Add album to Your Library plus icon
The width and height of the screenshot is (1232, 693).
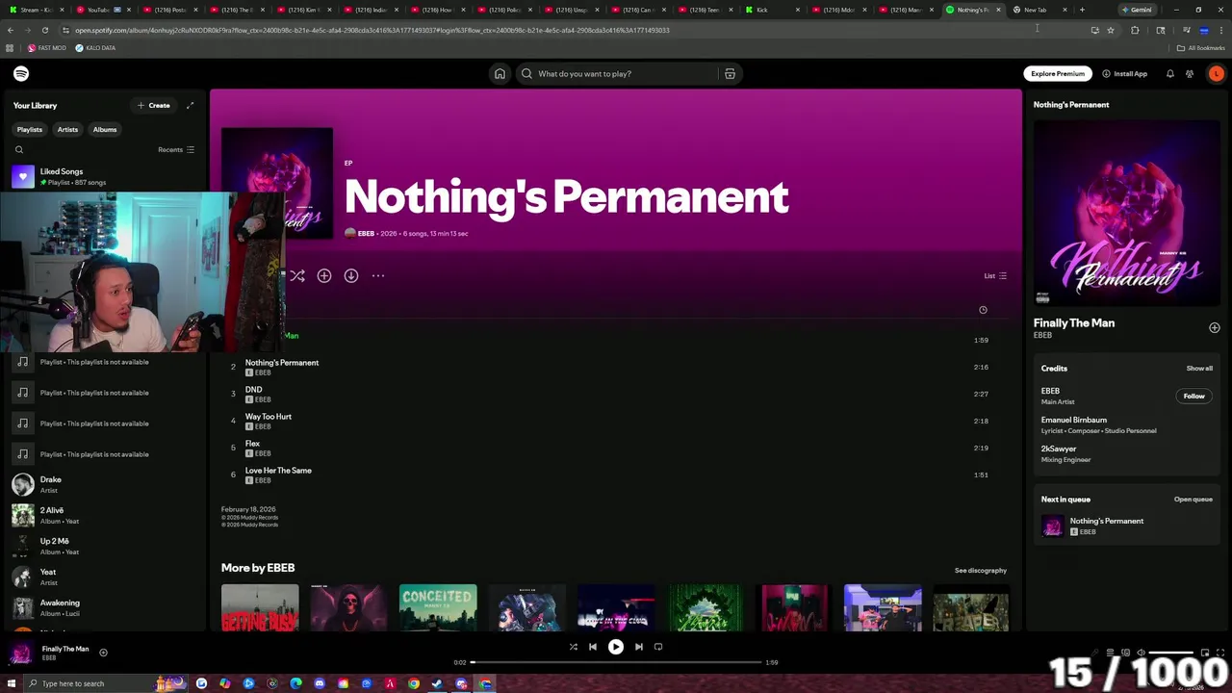pos(324,275)
